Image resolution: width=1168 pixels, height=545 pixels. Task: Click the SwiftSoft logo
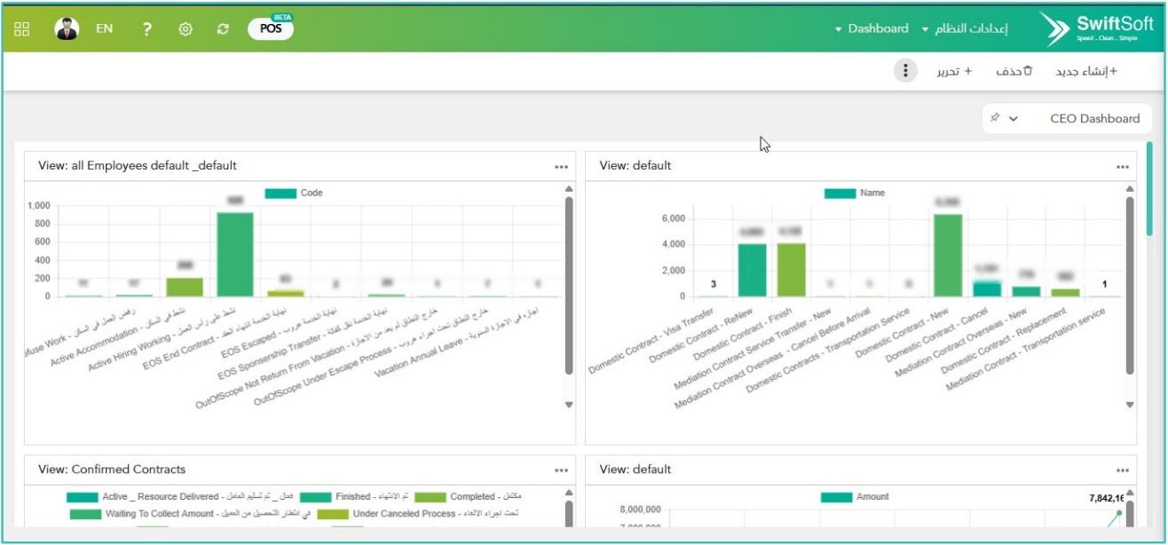(x=1098, y=28)
